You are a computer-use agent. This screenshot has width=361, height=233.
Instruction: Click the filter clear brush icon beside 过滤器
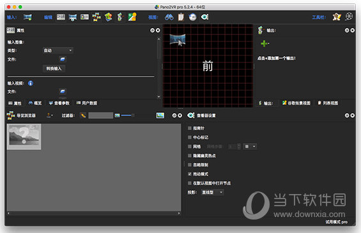click(x=83, y=116)
